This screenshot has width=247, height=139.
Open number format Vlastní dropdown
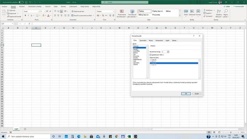113,11
